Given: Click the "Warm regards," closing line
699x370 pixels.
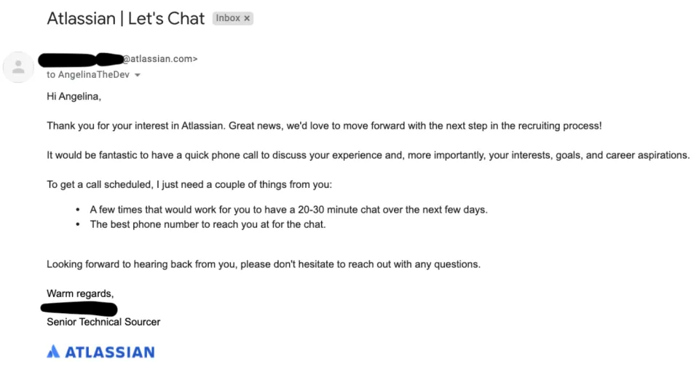Looking at the screenshot, I should 80,294.
